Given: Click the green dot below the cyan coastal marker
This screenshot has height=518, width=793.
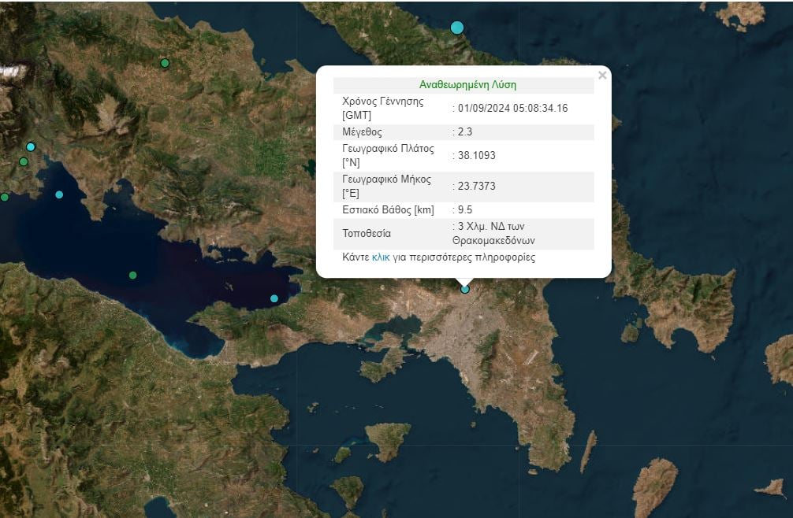Looking at the screenshot, I should coord(24,161).
